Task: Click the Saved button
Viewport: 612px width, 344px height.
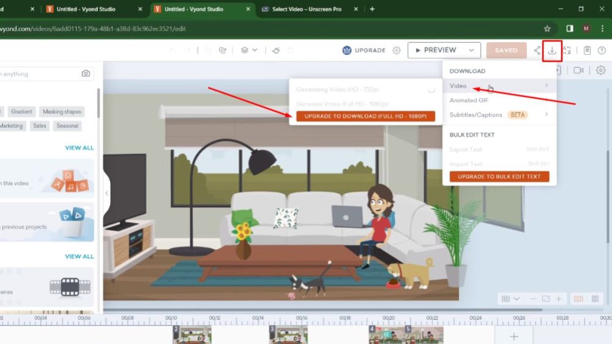Action: point(506,50)
